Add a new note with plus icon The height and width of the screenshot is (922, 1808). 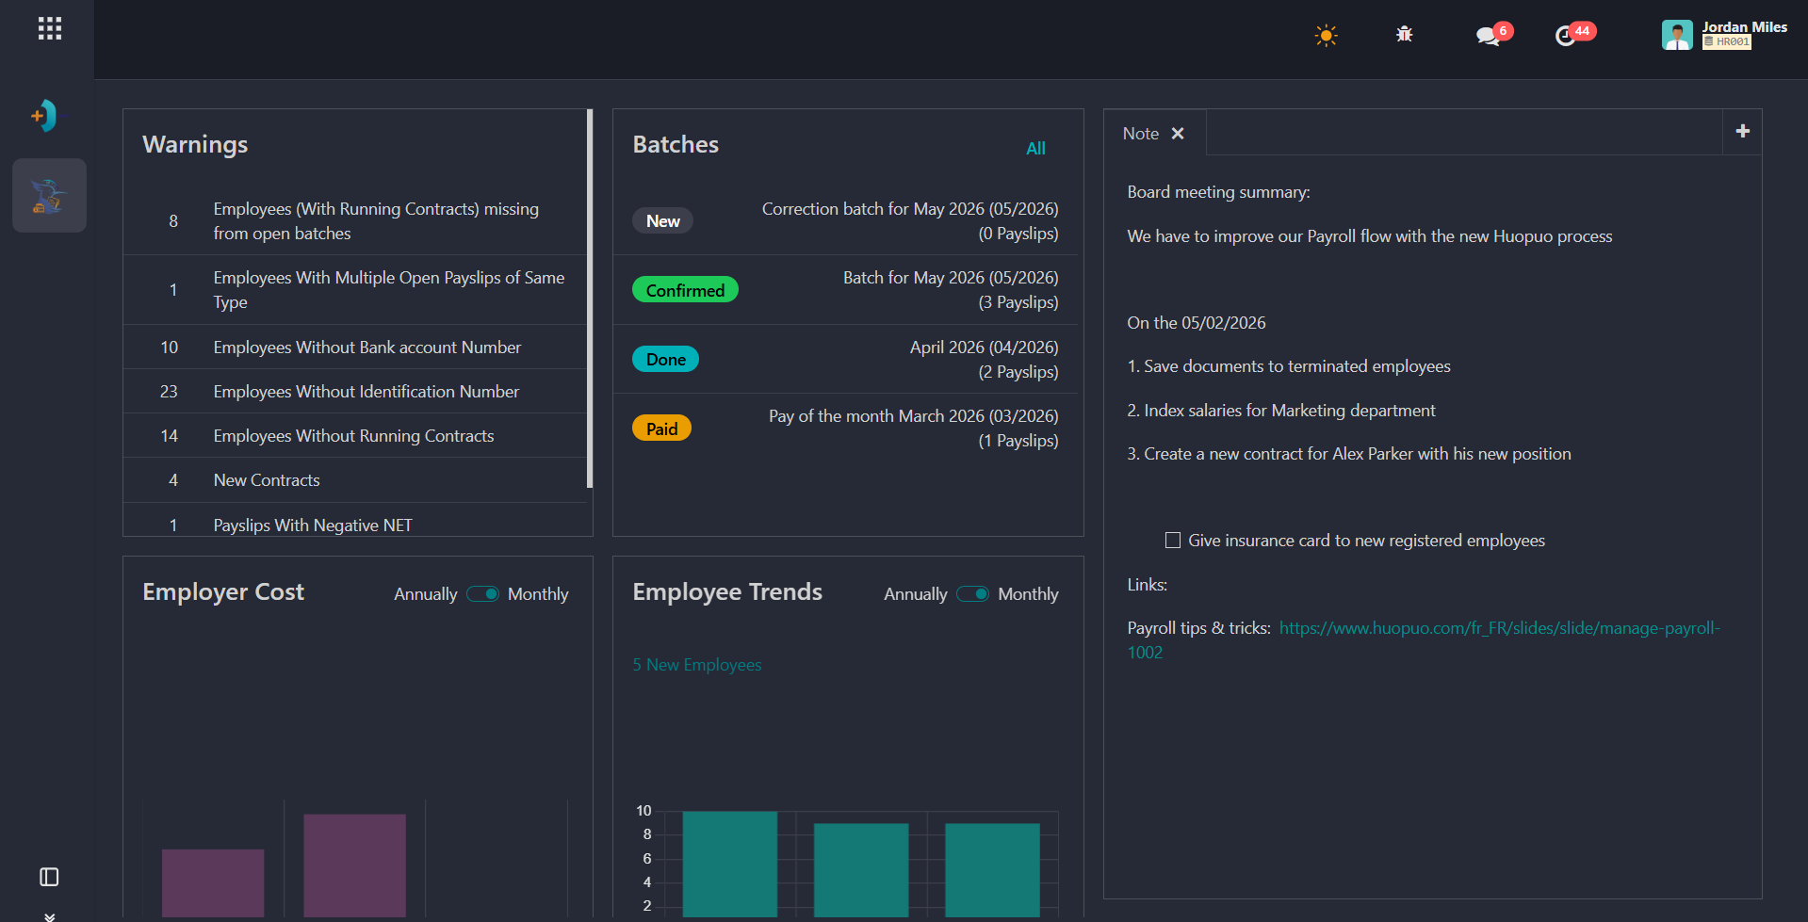(1742, 131)
